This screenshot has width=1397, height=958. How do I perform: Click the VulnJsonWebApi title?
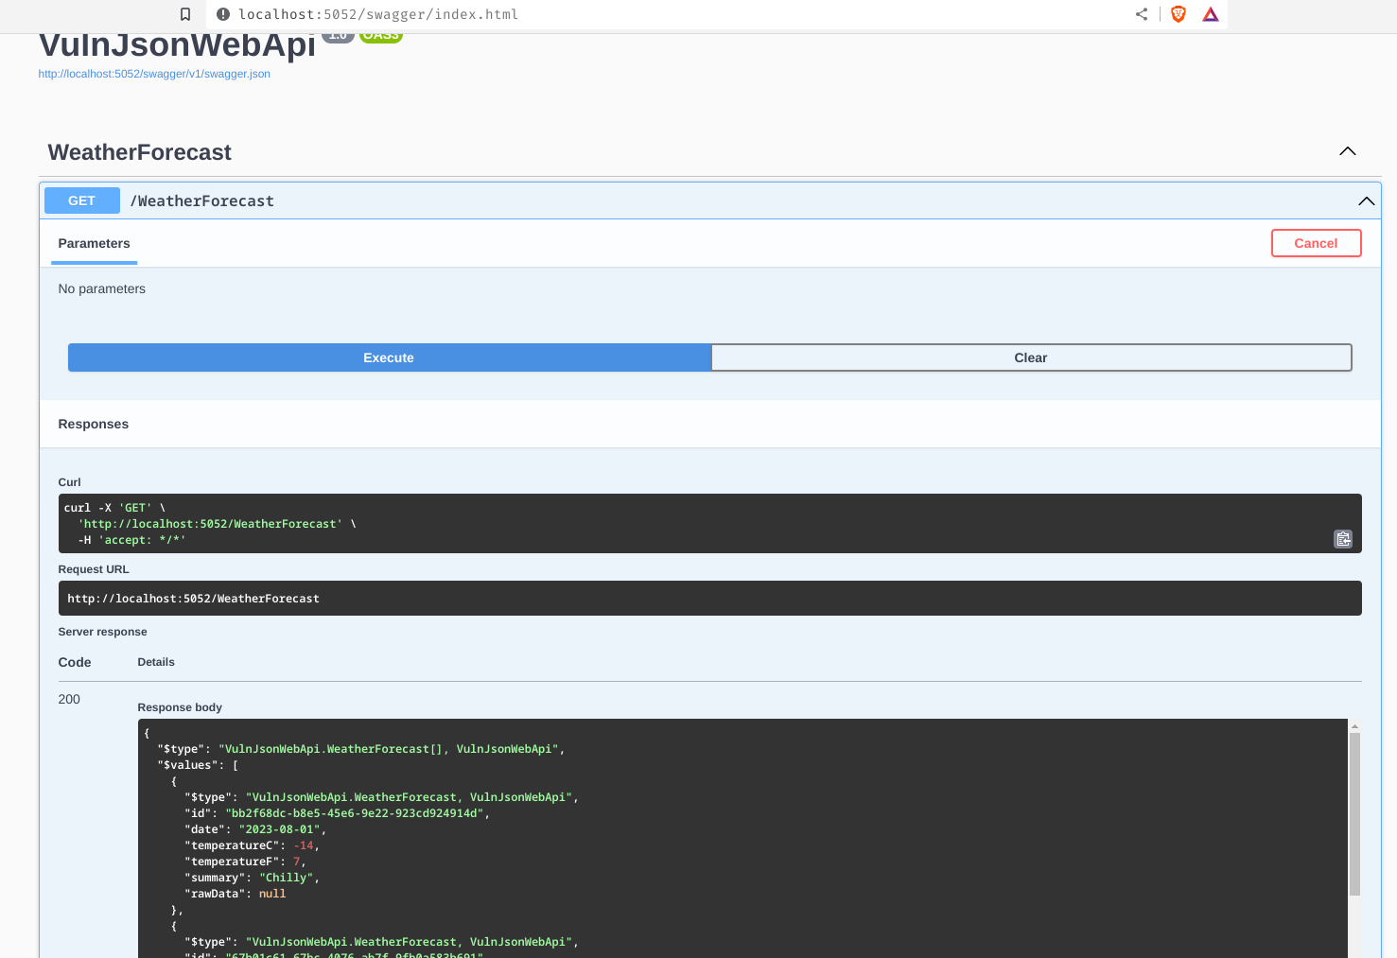pyautogui.click(x=177, y=45)
